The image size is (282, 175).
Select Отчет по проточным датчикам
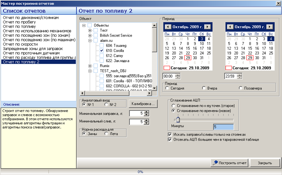pyautogui.click(x=31, y=53)
